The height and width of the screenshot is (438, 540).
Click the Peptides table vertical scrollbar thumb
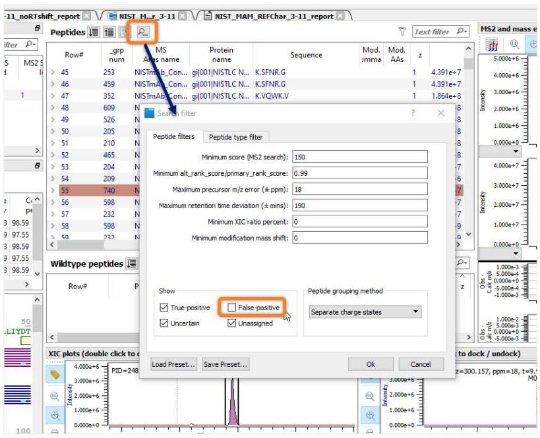(x=468, y=64)
